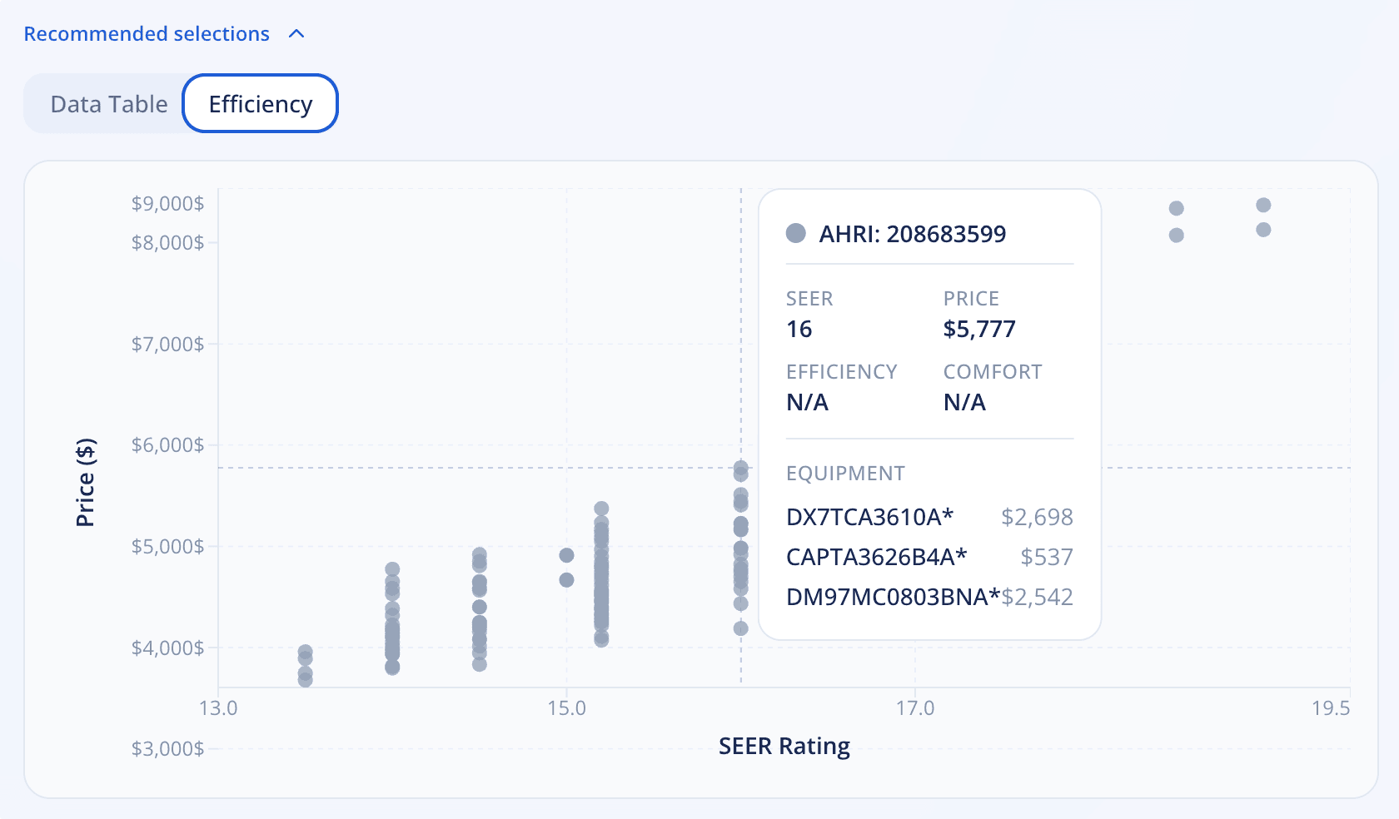Click the $5,777 price value on tooltip

coord(978,329)
